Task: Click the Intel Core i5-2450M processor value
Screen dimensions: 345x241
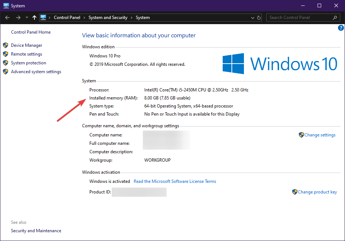Action: 196,90
